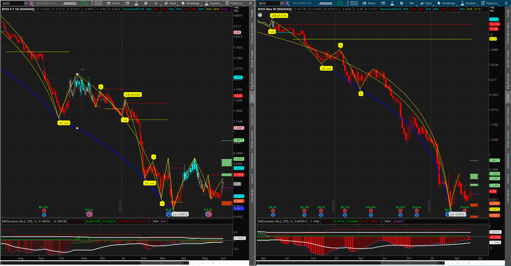Image resolution: width=511 pixels, height=266 pixels.
Task: Click the right chart's BIOX symbol input field
Action: (x=268, y=3)
